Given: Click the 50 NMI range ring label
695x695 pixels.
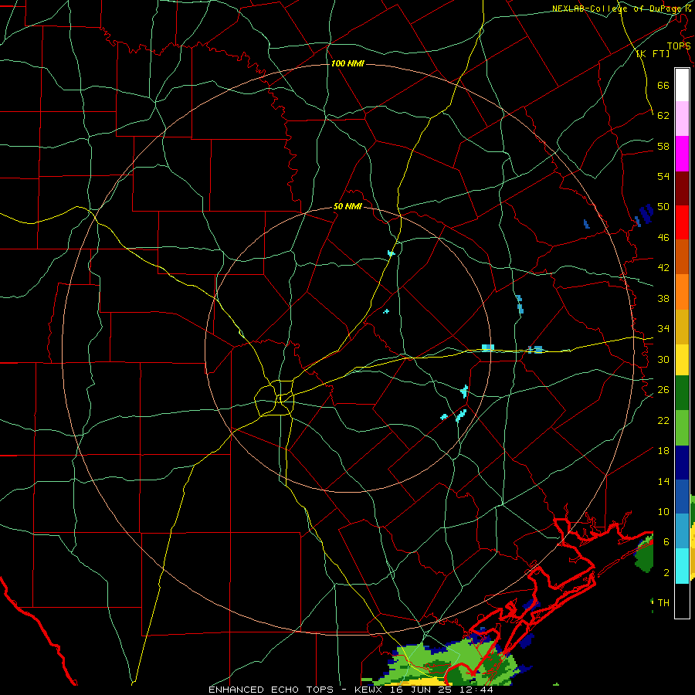Looking at the screenshot, I should (x=348, y=206).
